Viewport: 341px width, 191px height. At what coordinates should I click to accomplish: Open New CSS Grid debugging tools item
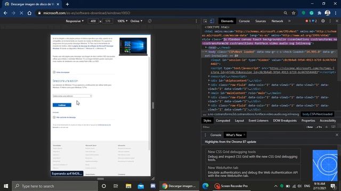253,155
